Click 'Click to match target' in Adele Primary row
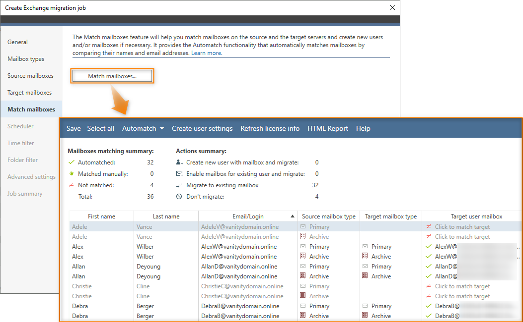Viewport: 523px width, 322px height. tap(462, 227)
